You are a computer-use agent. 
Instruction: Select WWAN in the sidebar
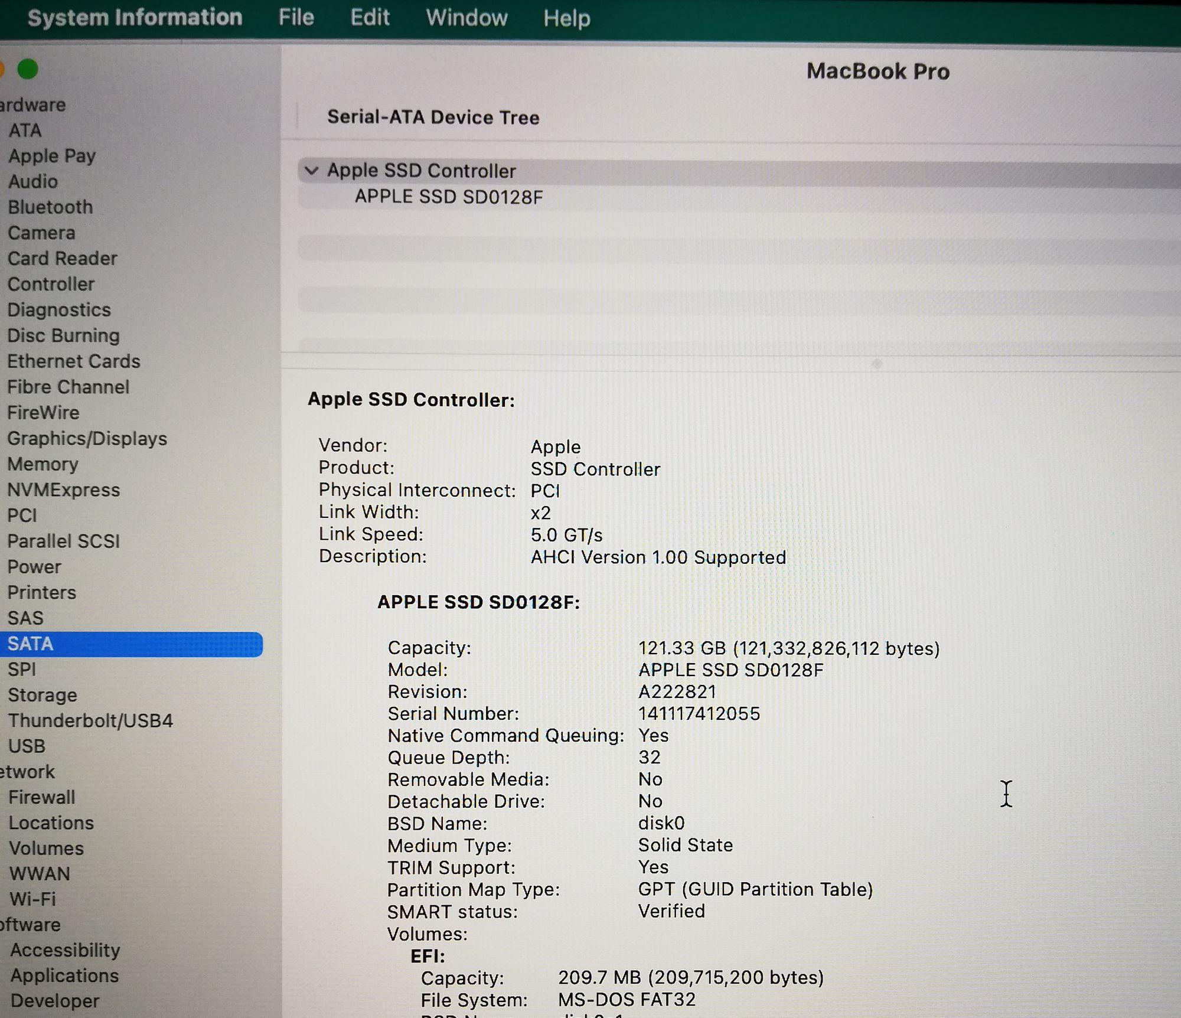(x=40, y=874)
